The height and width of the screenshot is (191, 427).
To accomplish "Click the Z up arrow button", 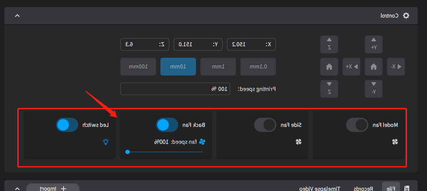I will coord(329,44).
